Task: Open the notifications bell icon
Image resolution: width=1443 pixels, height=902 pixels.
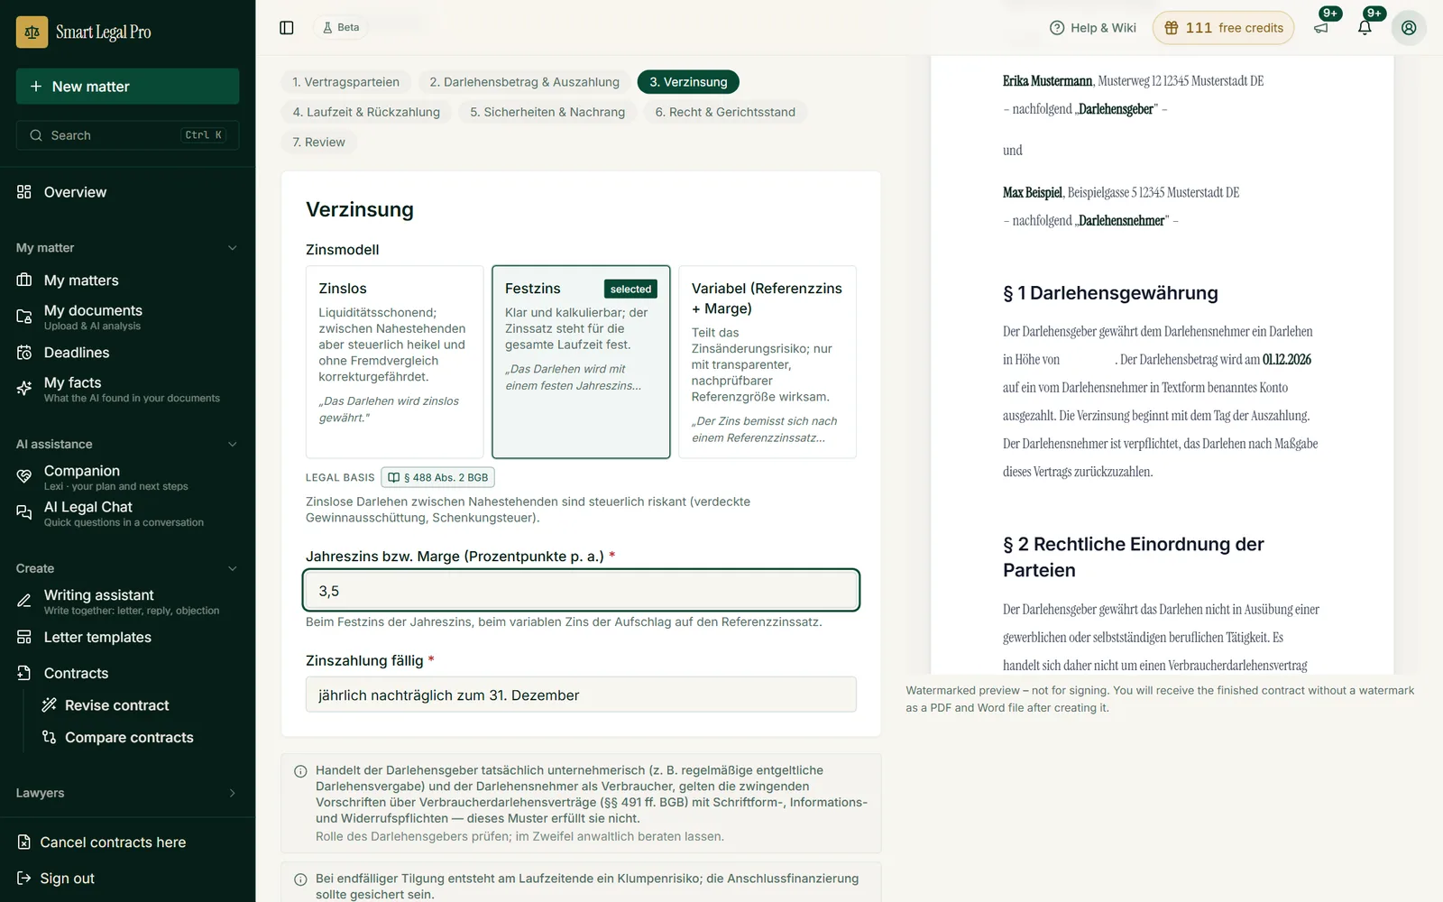Action: [1365, 28]
